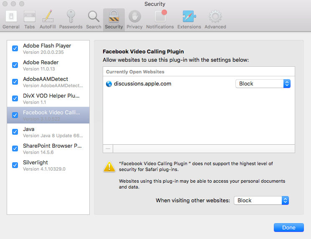Disable the DivX VOD Helper plug-in checkbox
Image resolution: width=311 pixels, height=239 pixels.
[15, 98]
